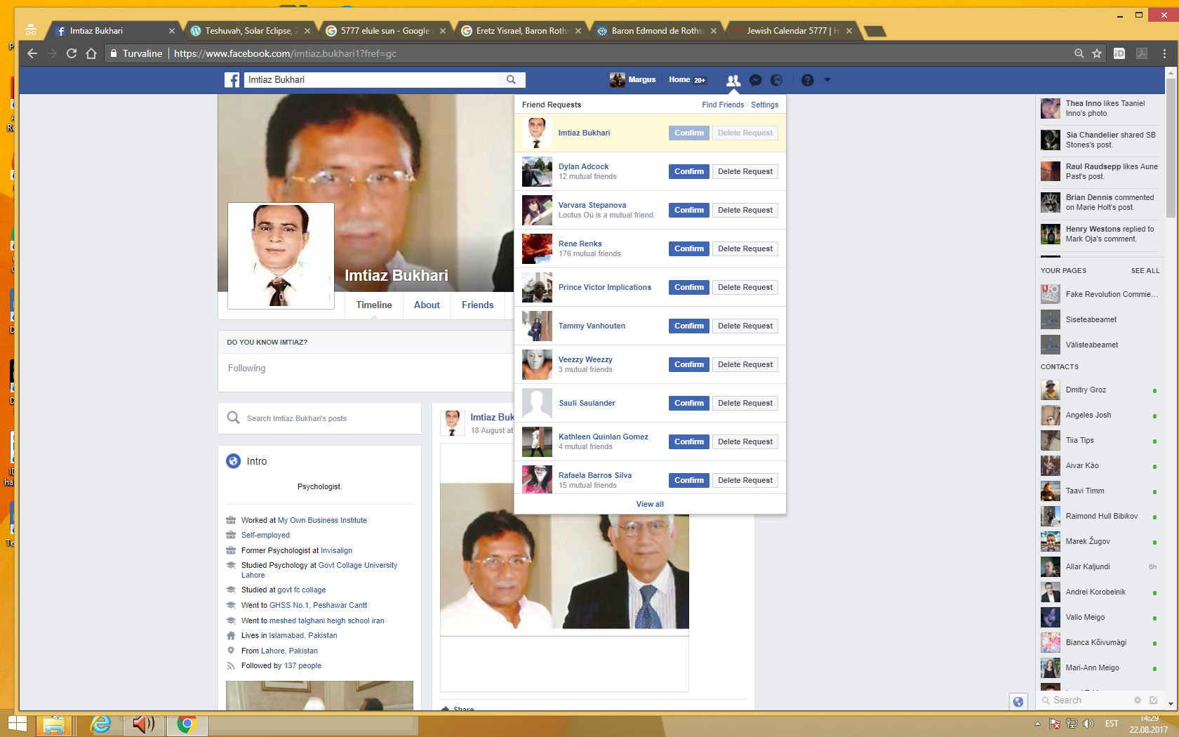Click the new message compose icon in chat
The width and height of the screenshot is (1179, 737).
click(1153, 700)
